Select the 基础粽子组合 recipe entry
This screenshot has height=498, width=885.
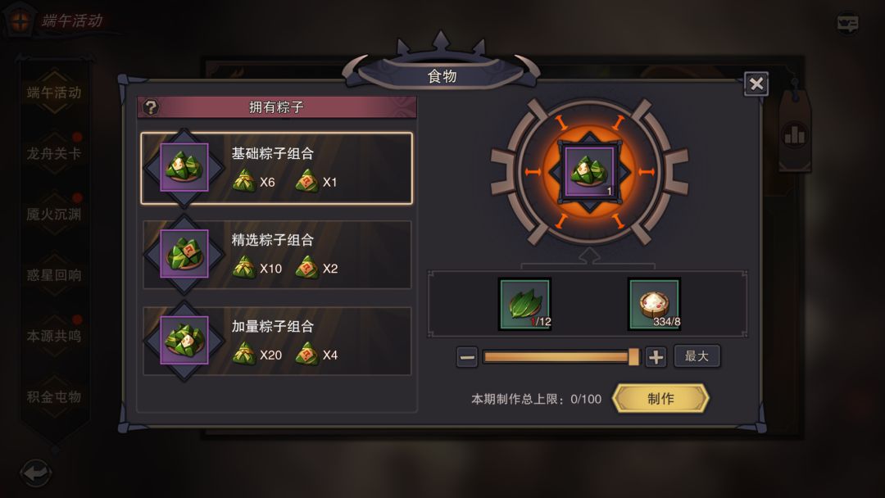point(277,168)
